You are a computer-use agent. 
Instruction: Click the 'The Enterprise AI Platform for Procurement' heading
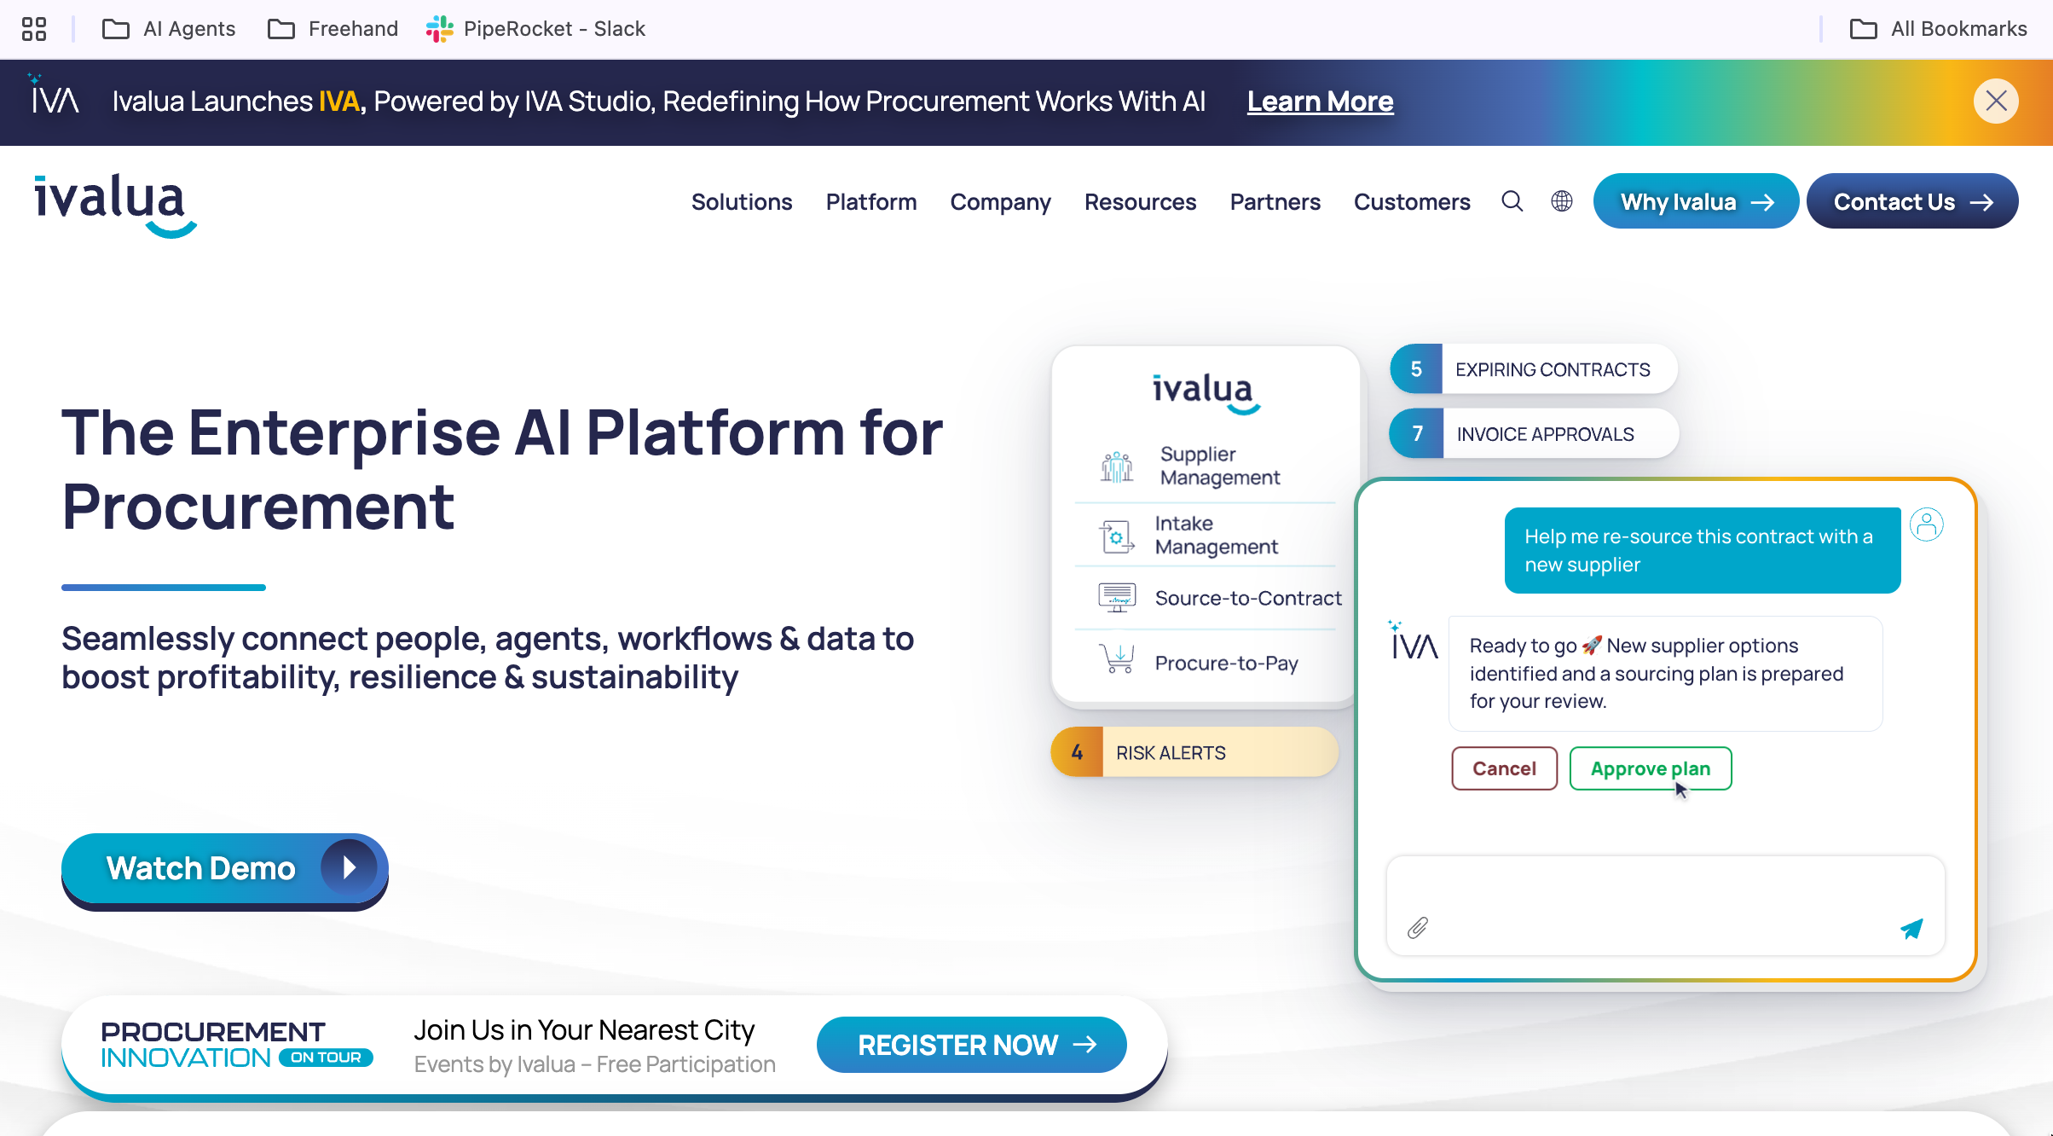tap(502, 469)
